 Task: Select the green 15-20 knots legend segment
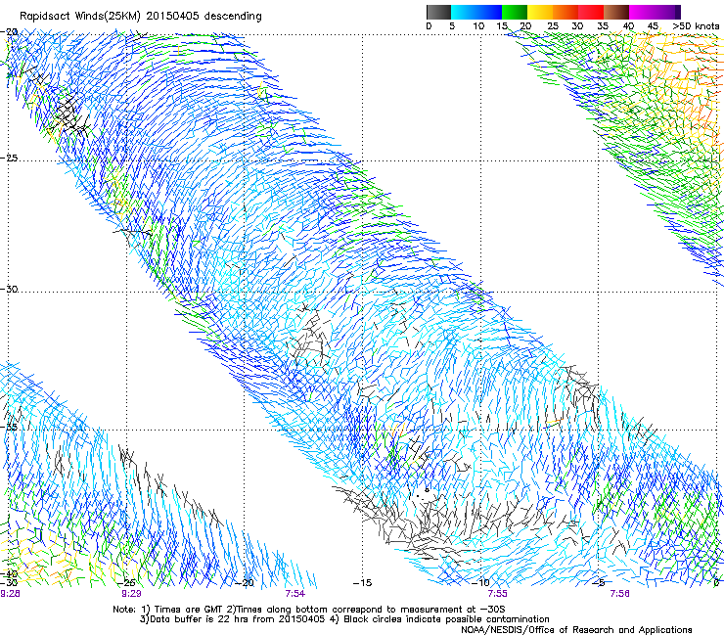(x=515, y=12)
